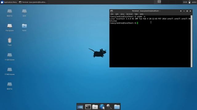Click the green cursor at the terminal prompt
Viewport: 197px width, 110px height.
(x=138, y=23)
